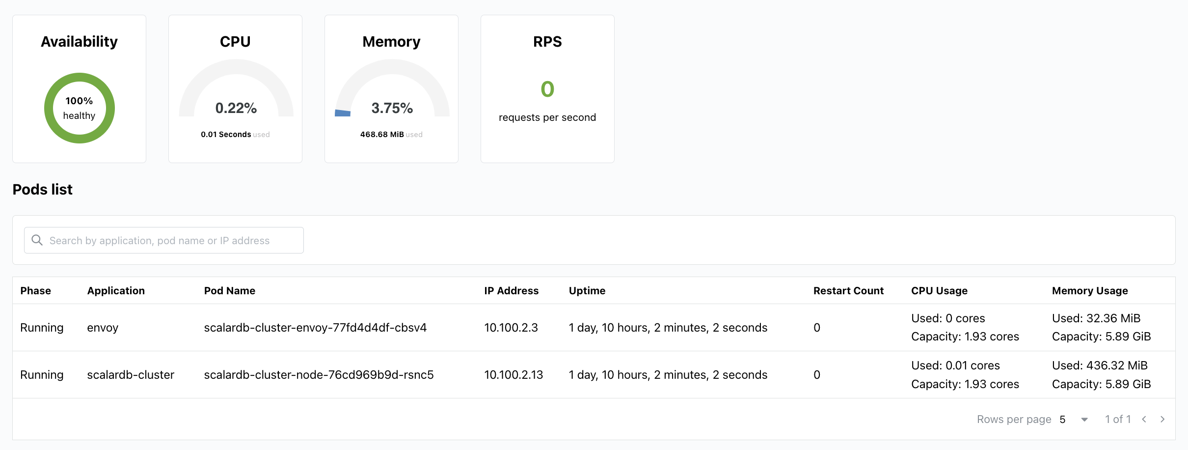Click the IP Address column header
The height and width of the screenshot is (450, 1188).
click(x=511, y=290)
